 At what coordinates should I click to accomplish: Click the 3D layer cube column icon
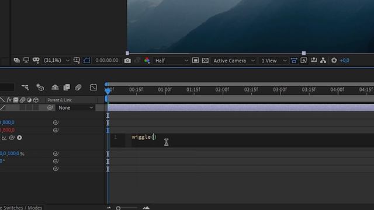tap(36, 100)
